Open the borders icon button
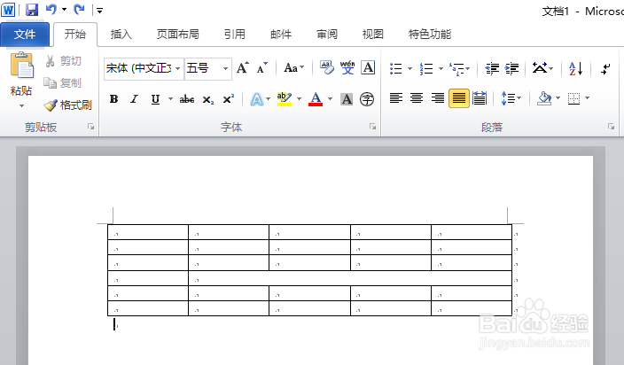This screenshot has width=624, height=365. [573, 98]
